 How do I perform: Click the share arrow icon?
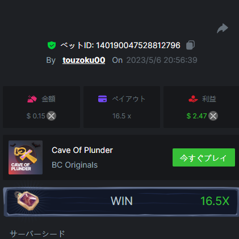click(x=223, y=28)
